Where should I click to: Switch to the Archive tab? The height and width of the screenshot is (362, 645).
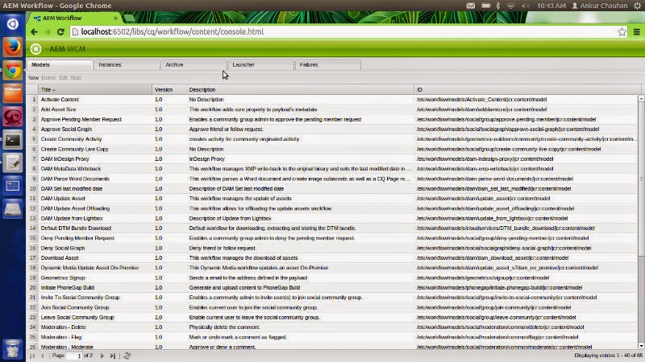coord(193,65)
